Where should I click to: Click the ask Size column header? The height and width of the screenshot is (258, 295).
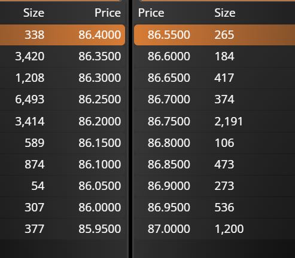tap(225, 13)
